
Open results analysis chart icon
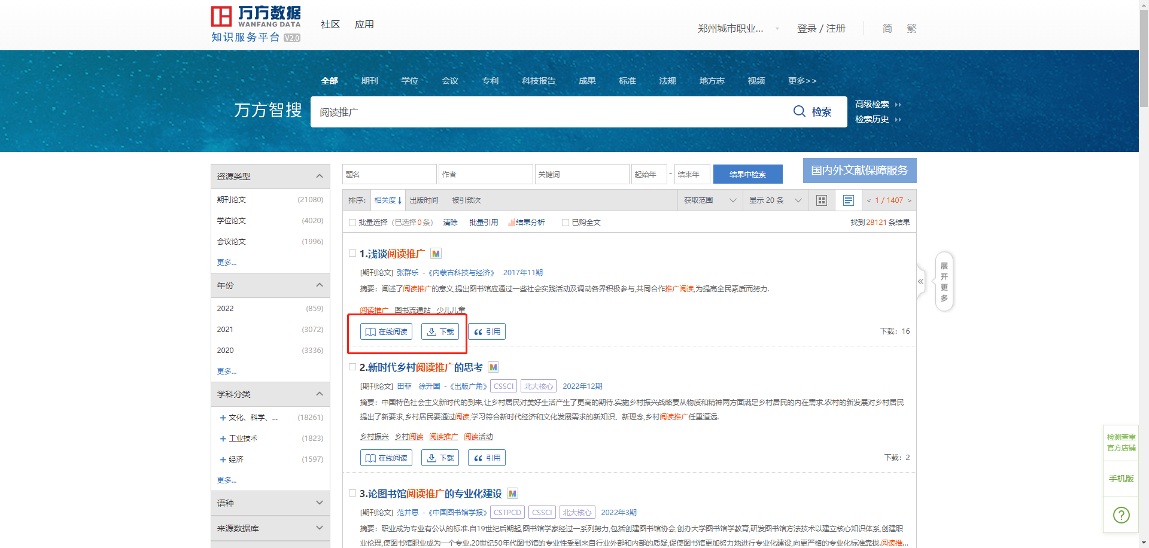512,223
